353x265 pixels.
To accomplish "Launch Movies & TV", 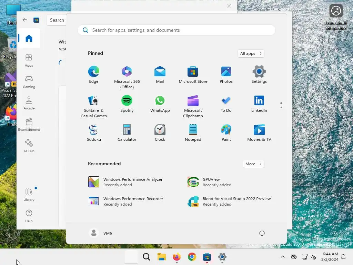I will [x=259, y=133].
